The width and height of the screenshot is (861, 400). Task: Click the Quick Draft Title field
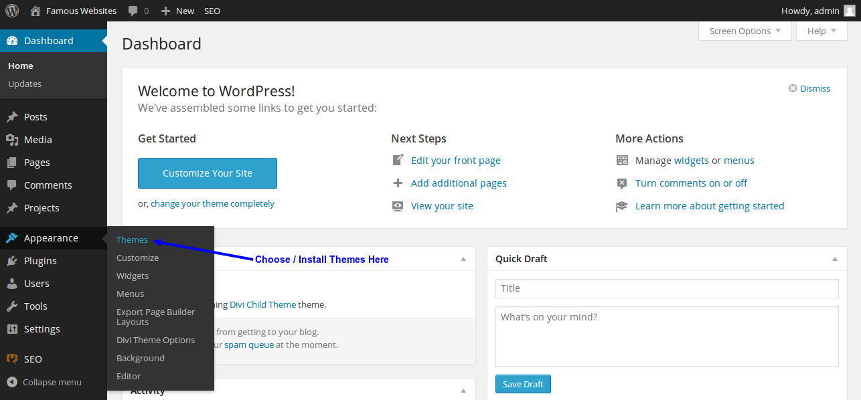(666, 288)
